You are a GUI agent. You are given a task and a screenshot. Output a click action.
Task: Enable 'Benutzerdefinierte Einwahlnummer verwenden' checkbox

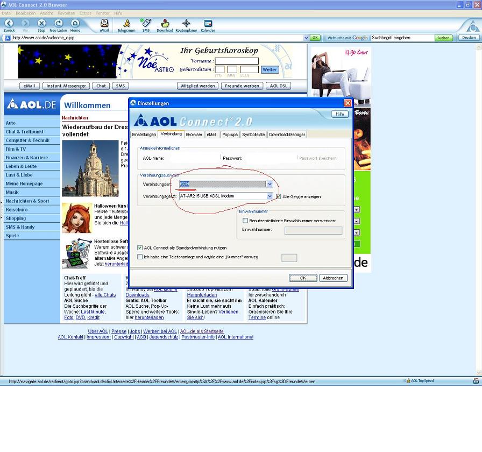(x=245, y=221)
